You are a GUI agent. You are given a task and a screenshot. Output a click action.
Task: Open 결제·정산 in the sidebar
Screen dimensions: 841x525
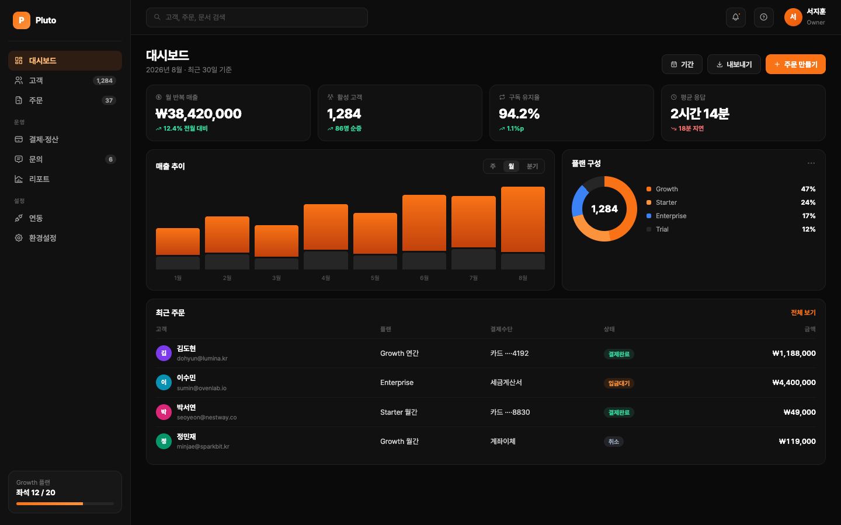[x=65, y=139]
